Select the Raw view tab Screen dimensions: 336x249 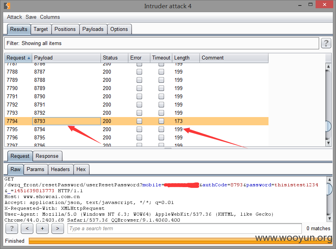[15, 170]
